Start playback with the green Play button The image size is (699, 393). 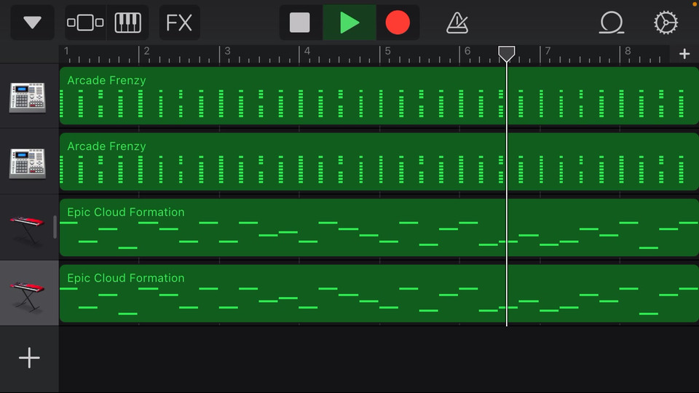(349, 23)
